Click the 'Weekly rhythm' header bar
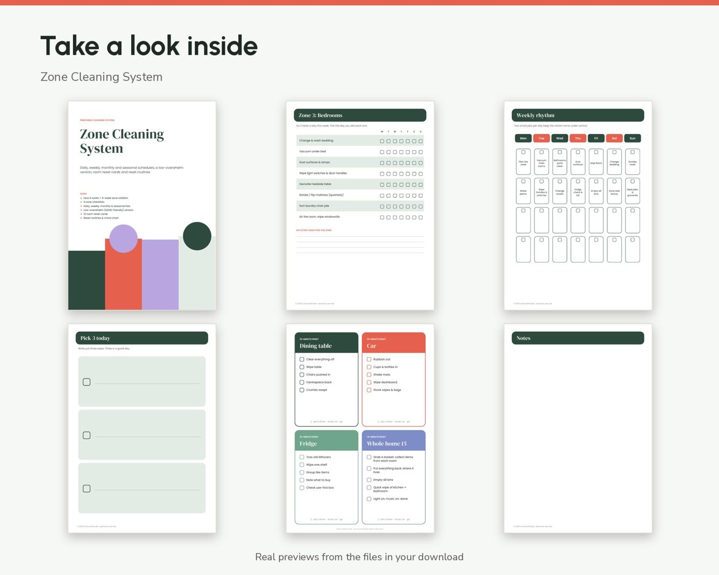The height and width of the screenshot is (575, 719). click(x=578, y=115)
